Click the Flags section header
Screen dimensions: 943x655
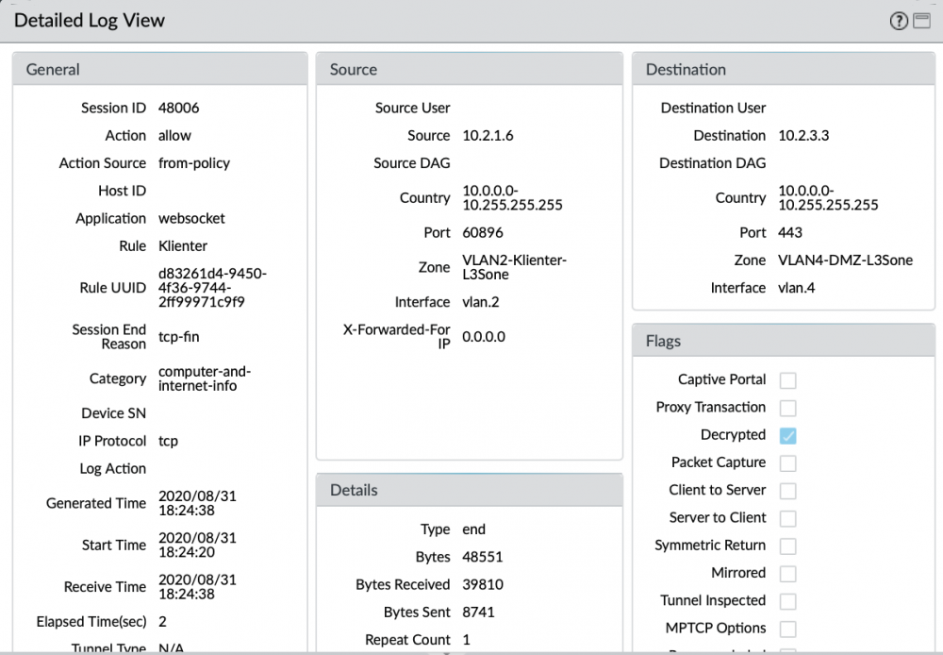pos(663,341)
